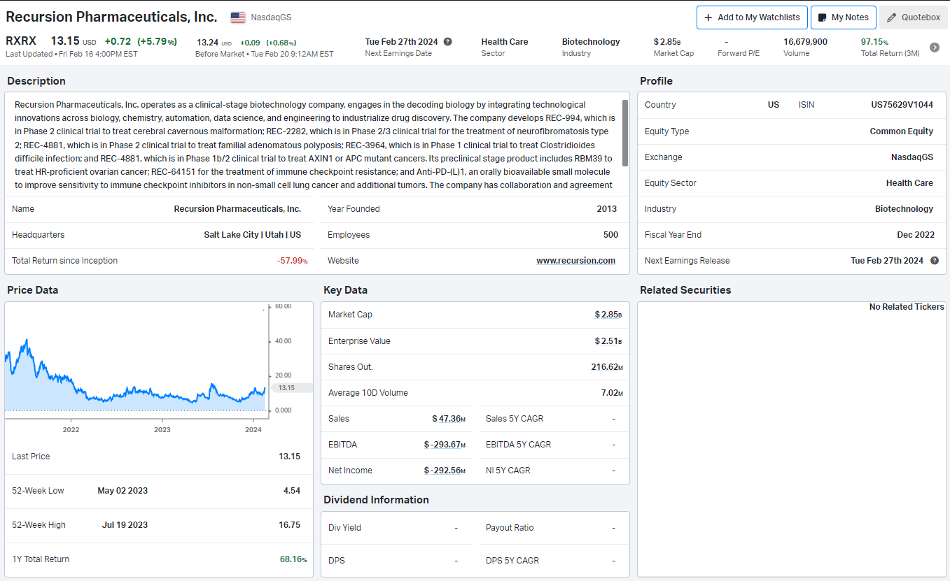Click the Health Care sector in header
Viewport: 950px width, 581px height.
[505, 42]
